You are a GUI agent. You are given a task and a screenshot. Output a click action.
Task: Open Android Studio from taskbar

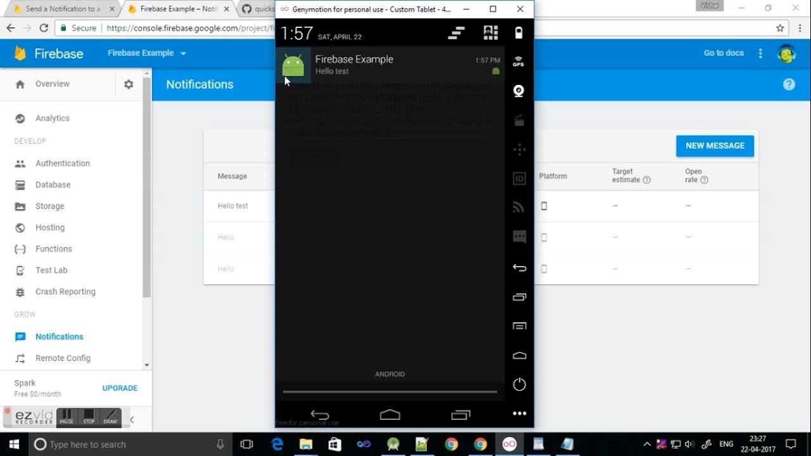[x=393, y=444]
